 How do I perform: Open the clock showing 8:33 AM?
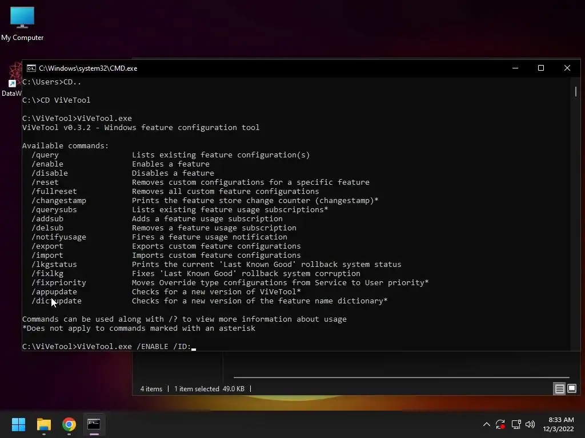point(558,424)
